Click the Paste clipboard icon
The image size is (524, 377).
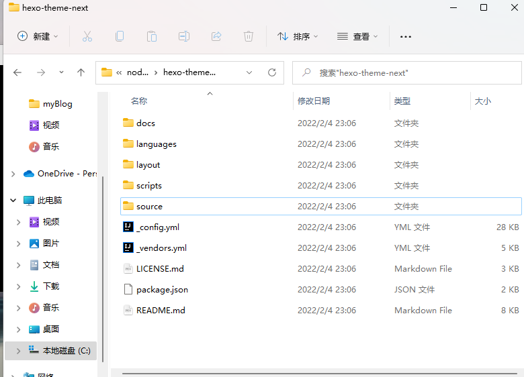pyautogui.click(x=152, y=36)
